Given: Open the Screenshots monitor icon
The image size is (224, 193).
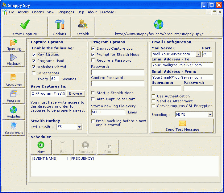Looking at the screenshot, I should (14, 126).
